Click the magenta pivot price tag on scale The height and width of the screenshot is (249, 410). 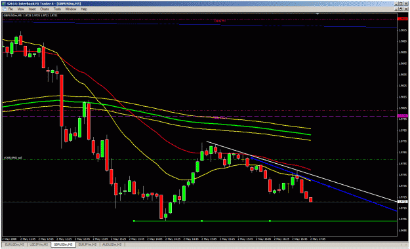pyautogui.click(x=402, y=116)
